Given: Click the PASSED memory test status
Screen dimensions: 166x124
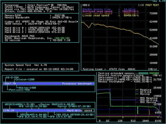Looking at the screenshot, I should pos(154,73).
